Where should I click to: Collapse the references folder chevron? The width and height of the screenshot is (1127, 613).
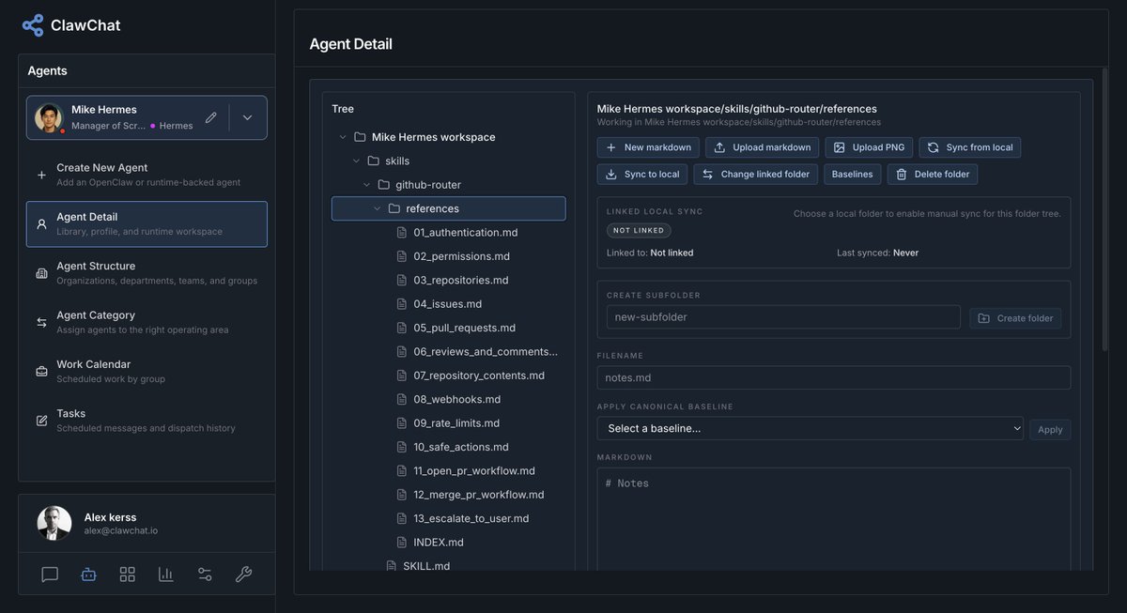377,208
